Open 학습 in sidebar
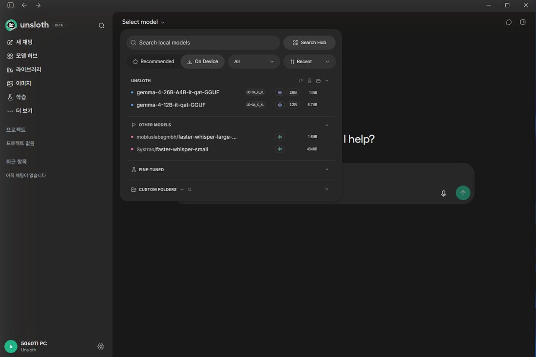The height and width of the screenshot is (357, 536). [x=17, y=97]
